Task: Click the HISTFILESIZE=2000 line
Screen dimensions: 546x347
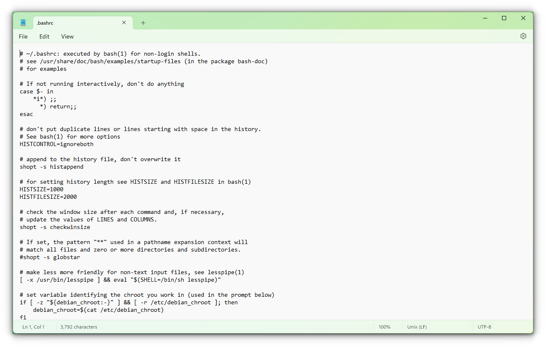Action: [48, 197]
